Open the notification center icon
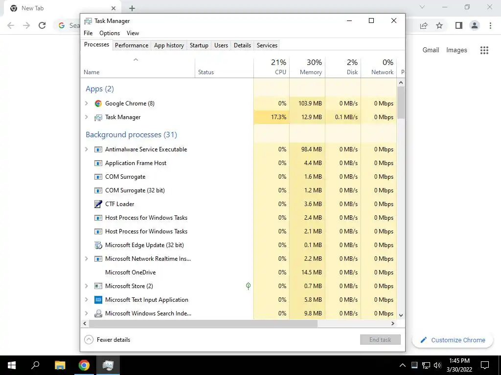Image resolution: width=501 pixels, height=375 pixels. pyautogui.click(x=485, y=365)
